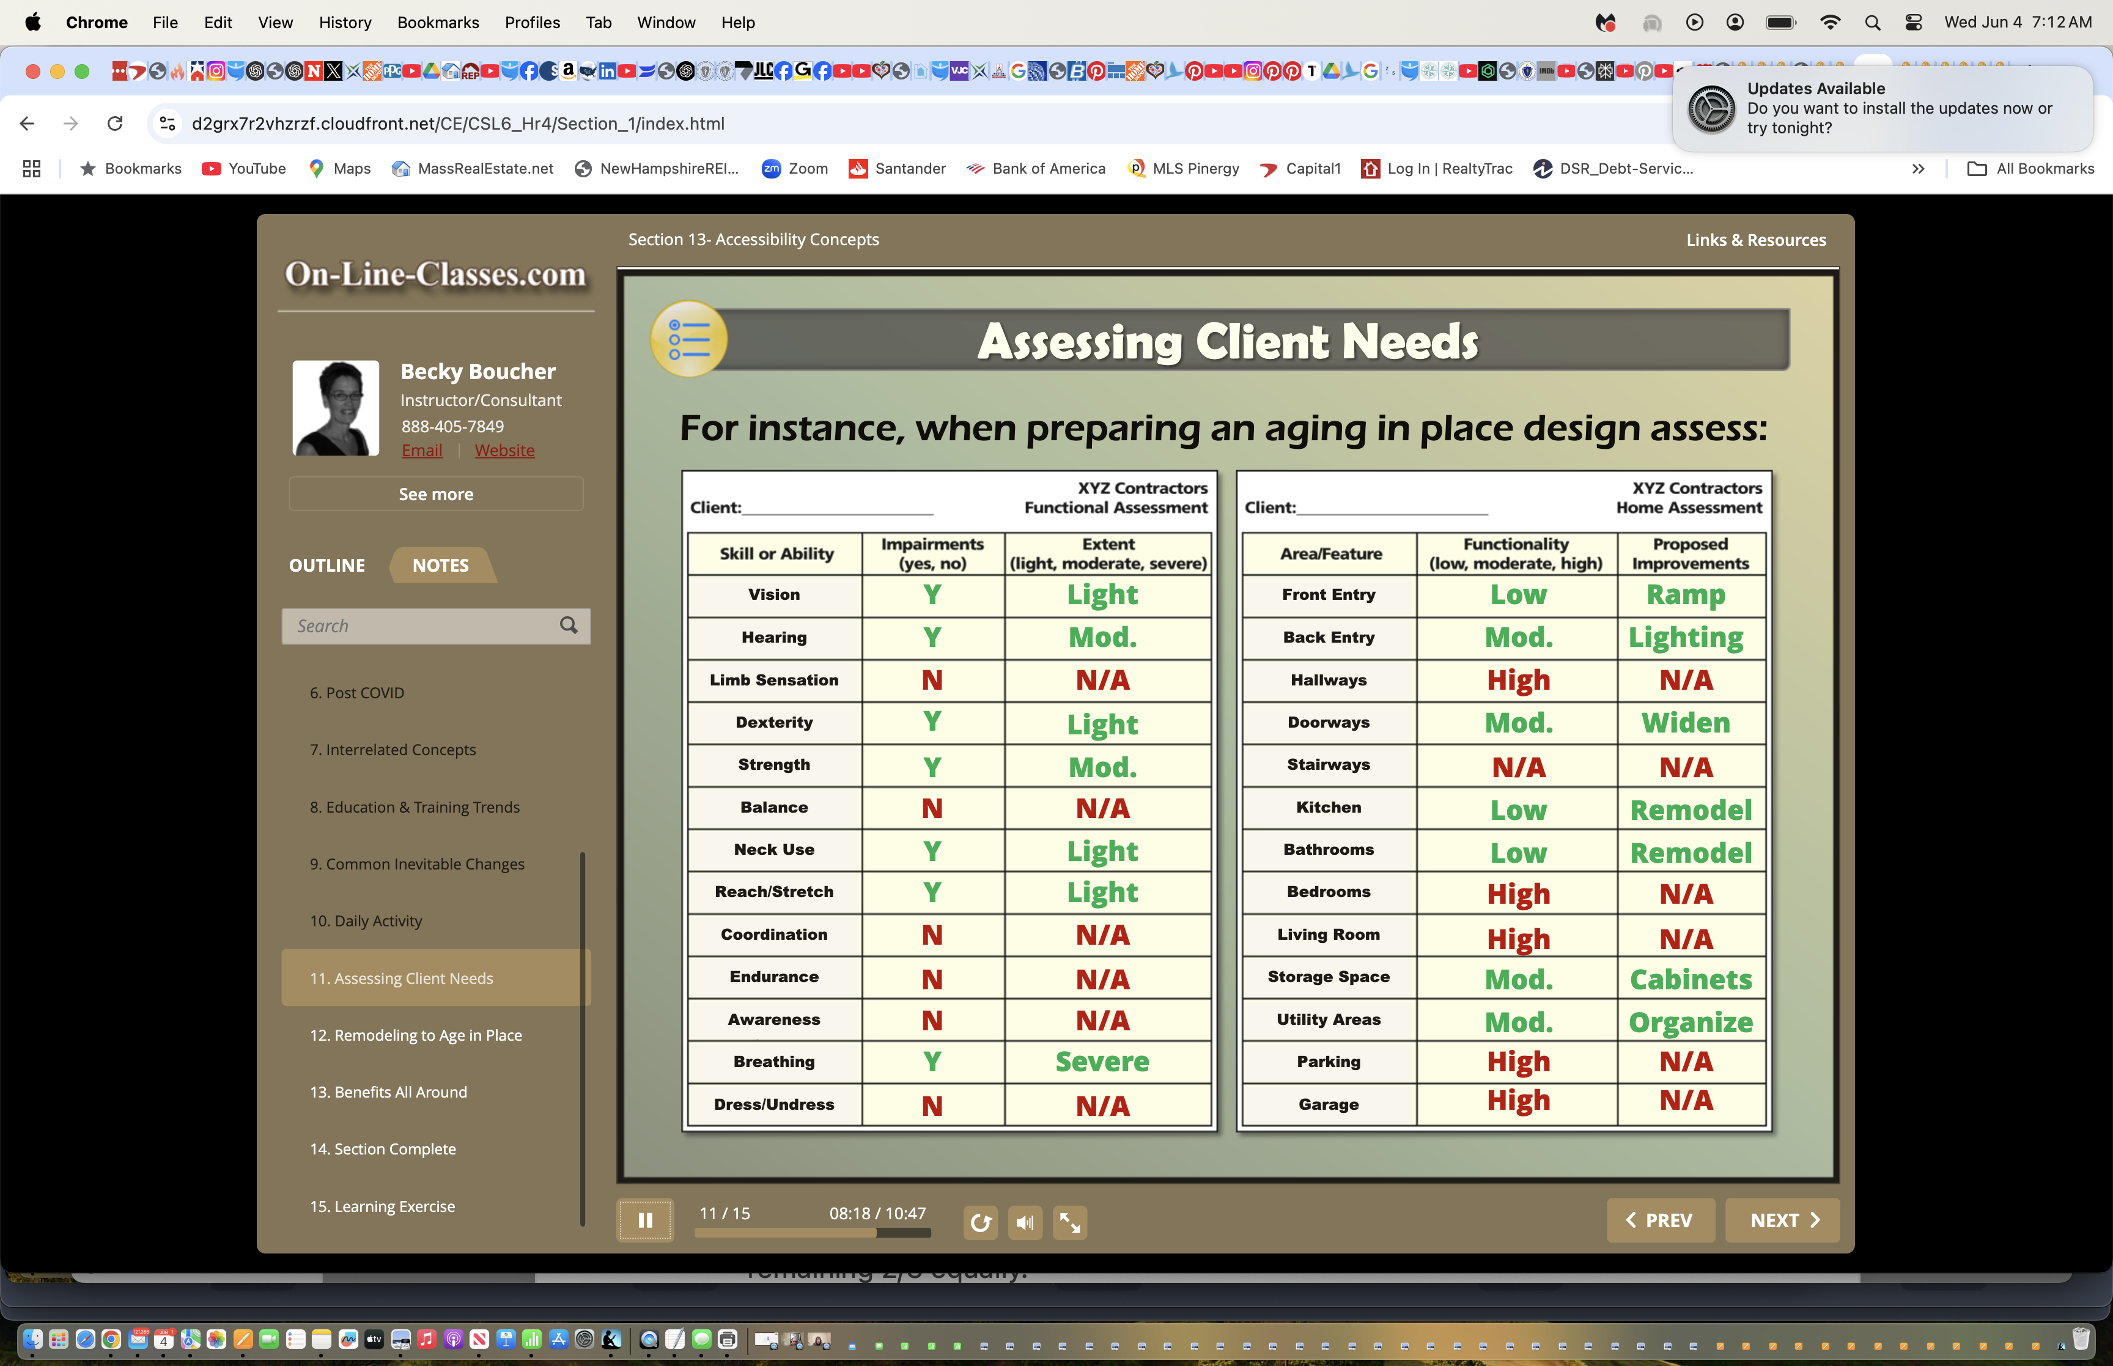
Task: Click the outline Search field
Action: [x=417, y=626]
